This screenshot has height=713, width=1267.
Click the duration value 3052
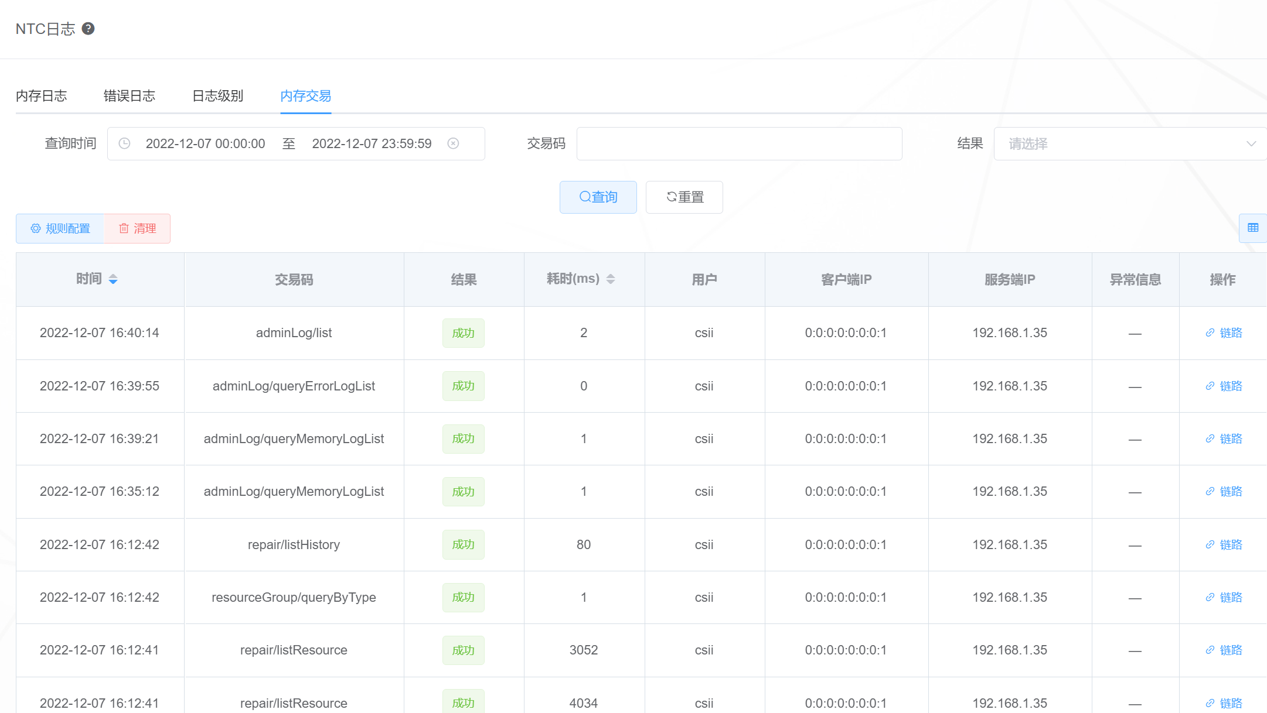(x=584, y=650)
